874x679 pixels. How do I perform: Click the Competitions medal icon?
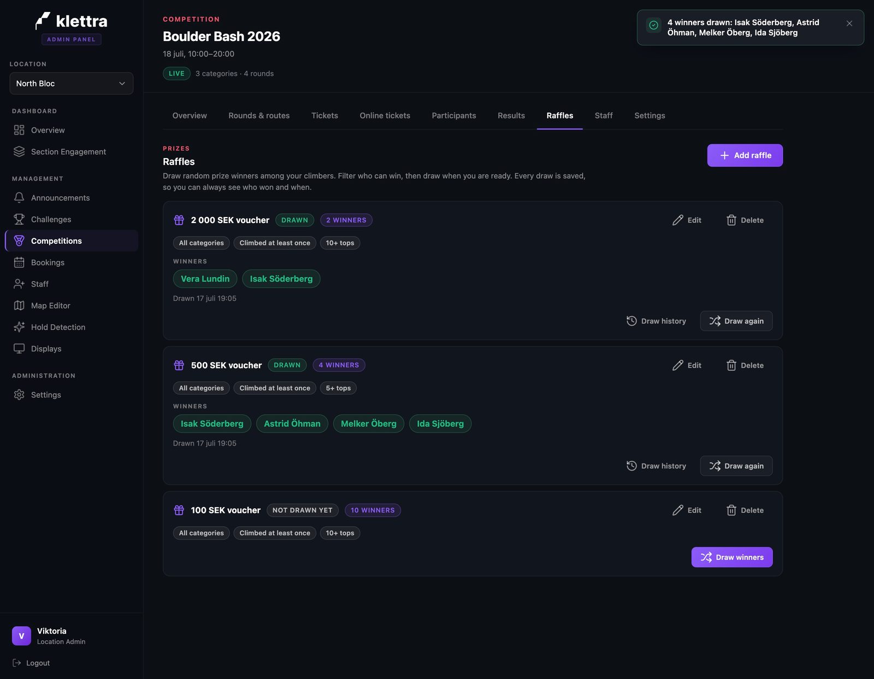19,241
